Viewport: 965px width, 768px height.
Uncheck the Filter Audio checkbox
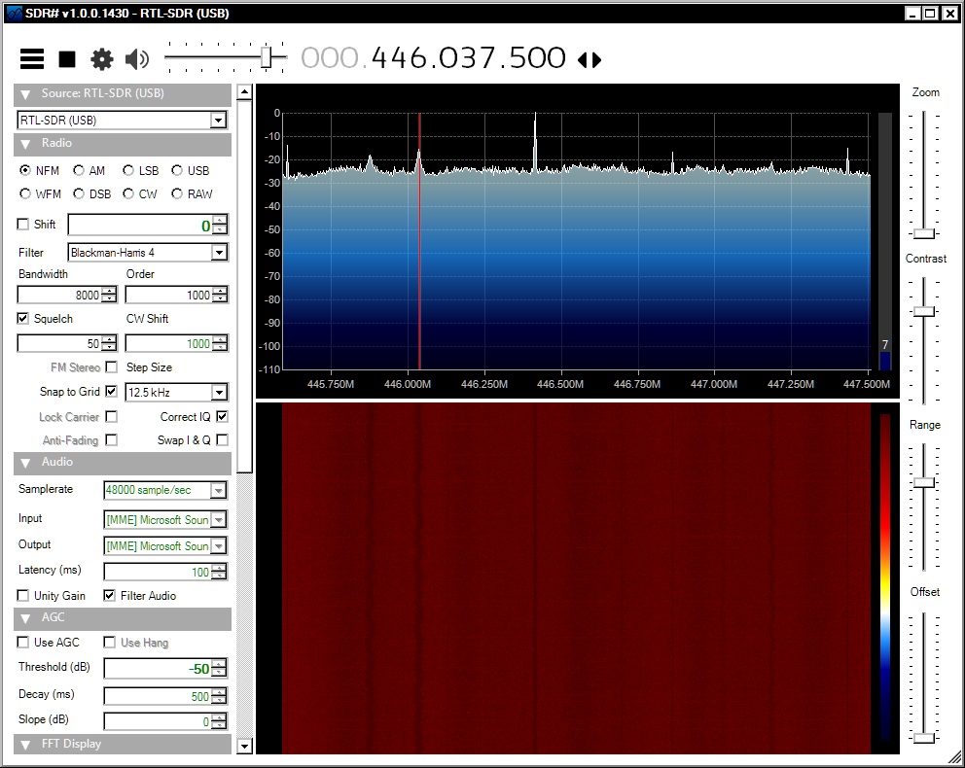109,595
